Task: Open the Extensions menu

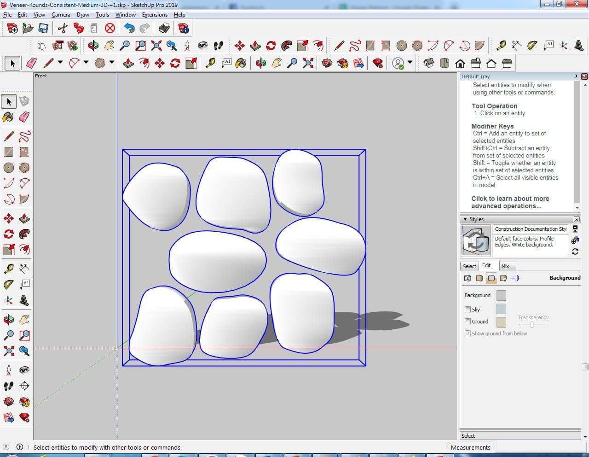Action: [x=155, y=15]
